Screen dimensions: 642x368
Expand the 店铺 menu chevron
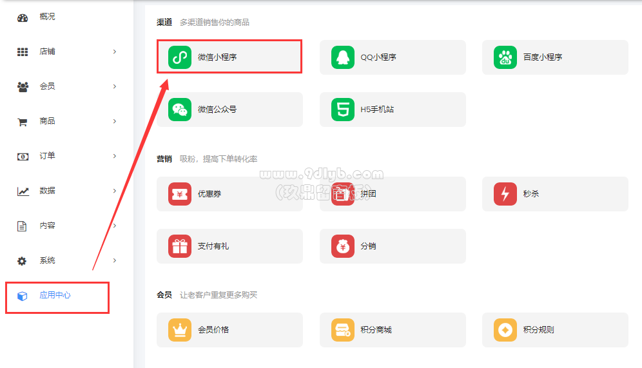115,52
